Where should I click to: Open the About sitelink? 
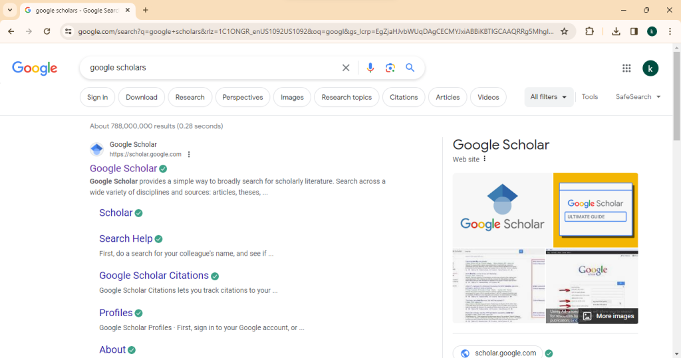click(x=112, y=350)
